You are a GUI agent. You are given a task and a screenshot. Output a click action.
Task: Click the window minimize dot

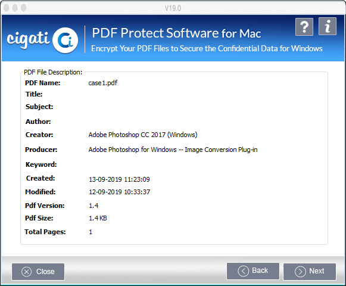[15, 8]
